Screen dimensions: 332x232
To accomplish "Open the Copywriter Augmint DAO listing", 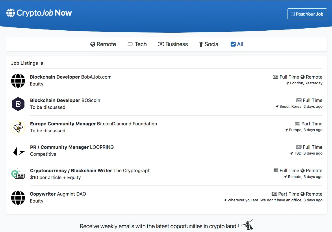I will 58,194.
